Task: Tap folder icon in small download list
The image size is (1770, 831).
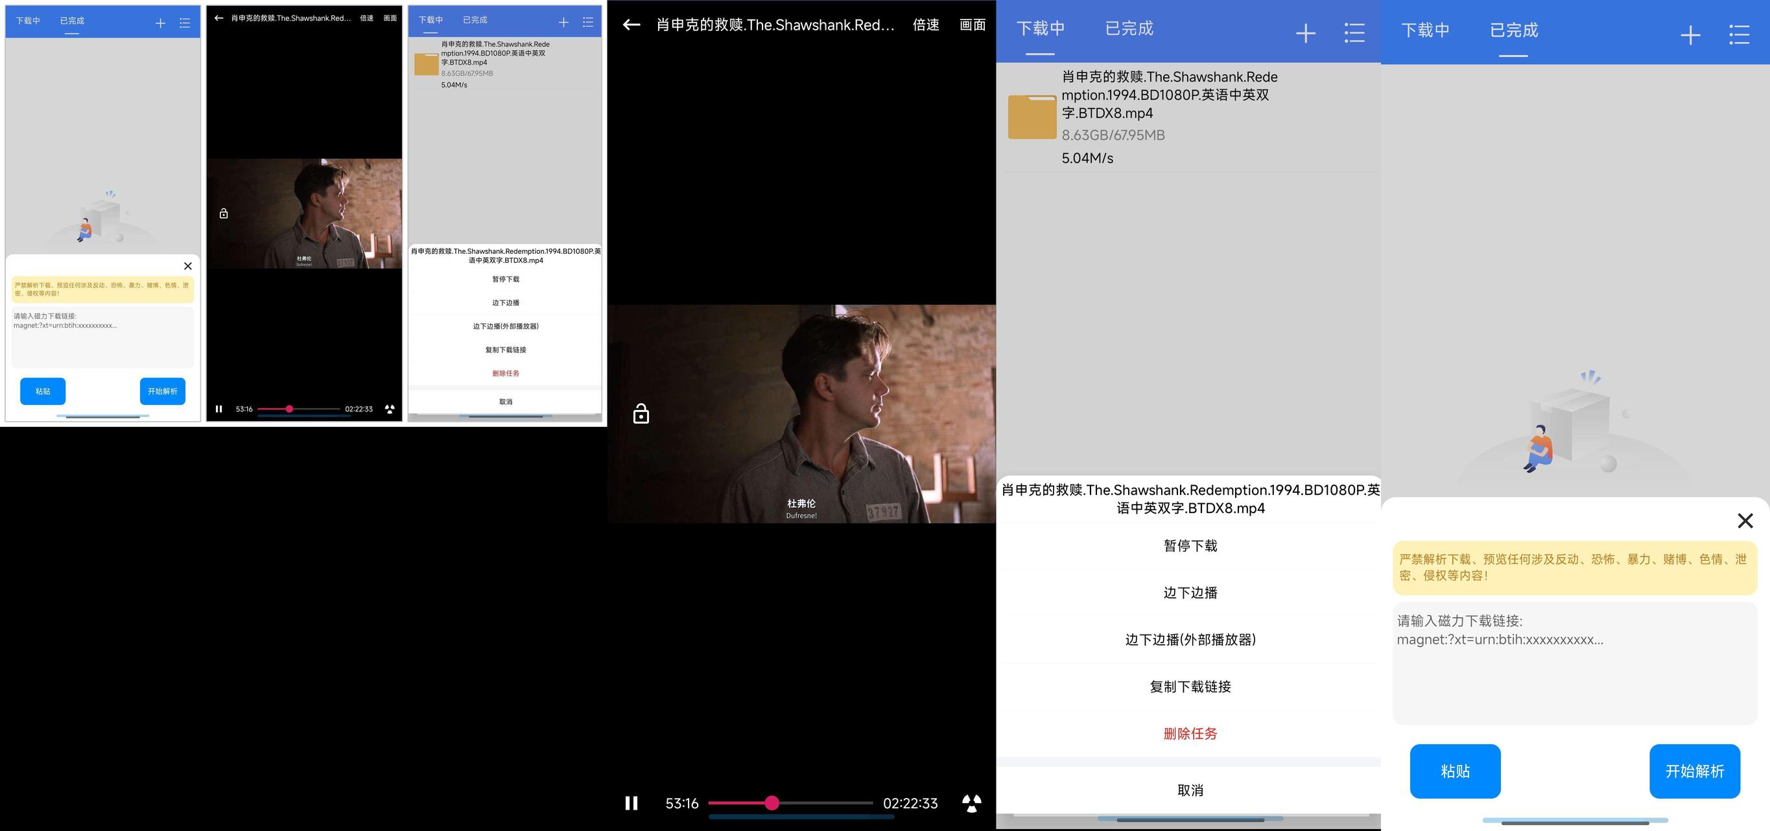Action: tap(426, 64)
